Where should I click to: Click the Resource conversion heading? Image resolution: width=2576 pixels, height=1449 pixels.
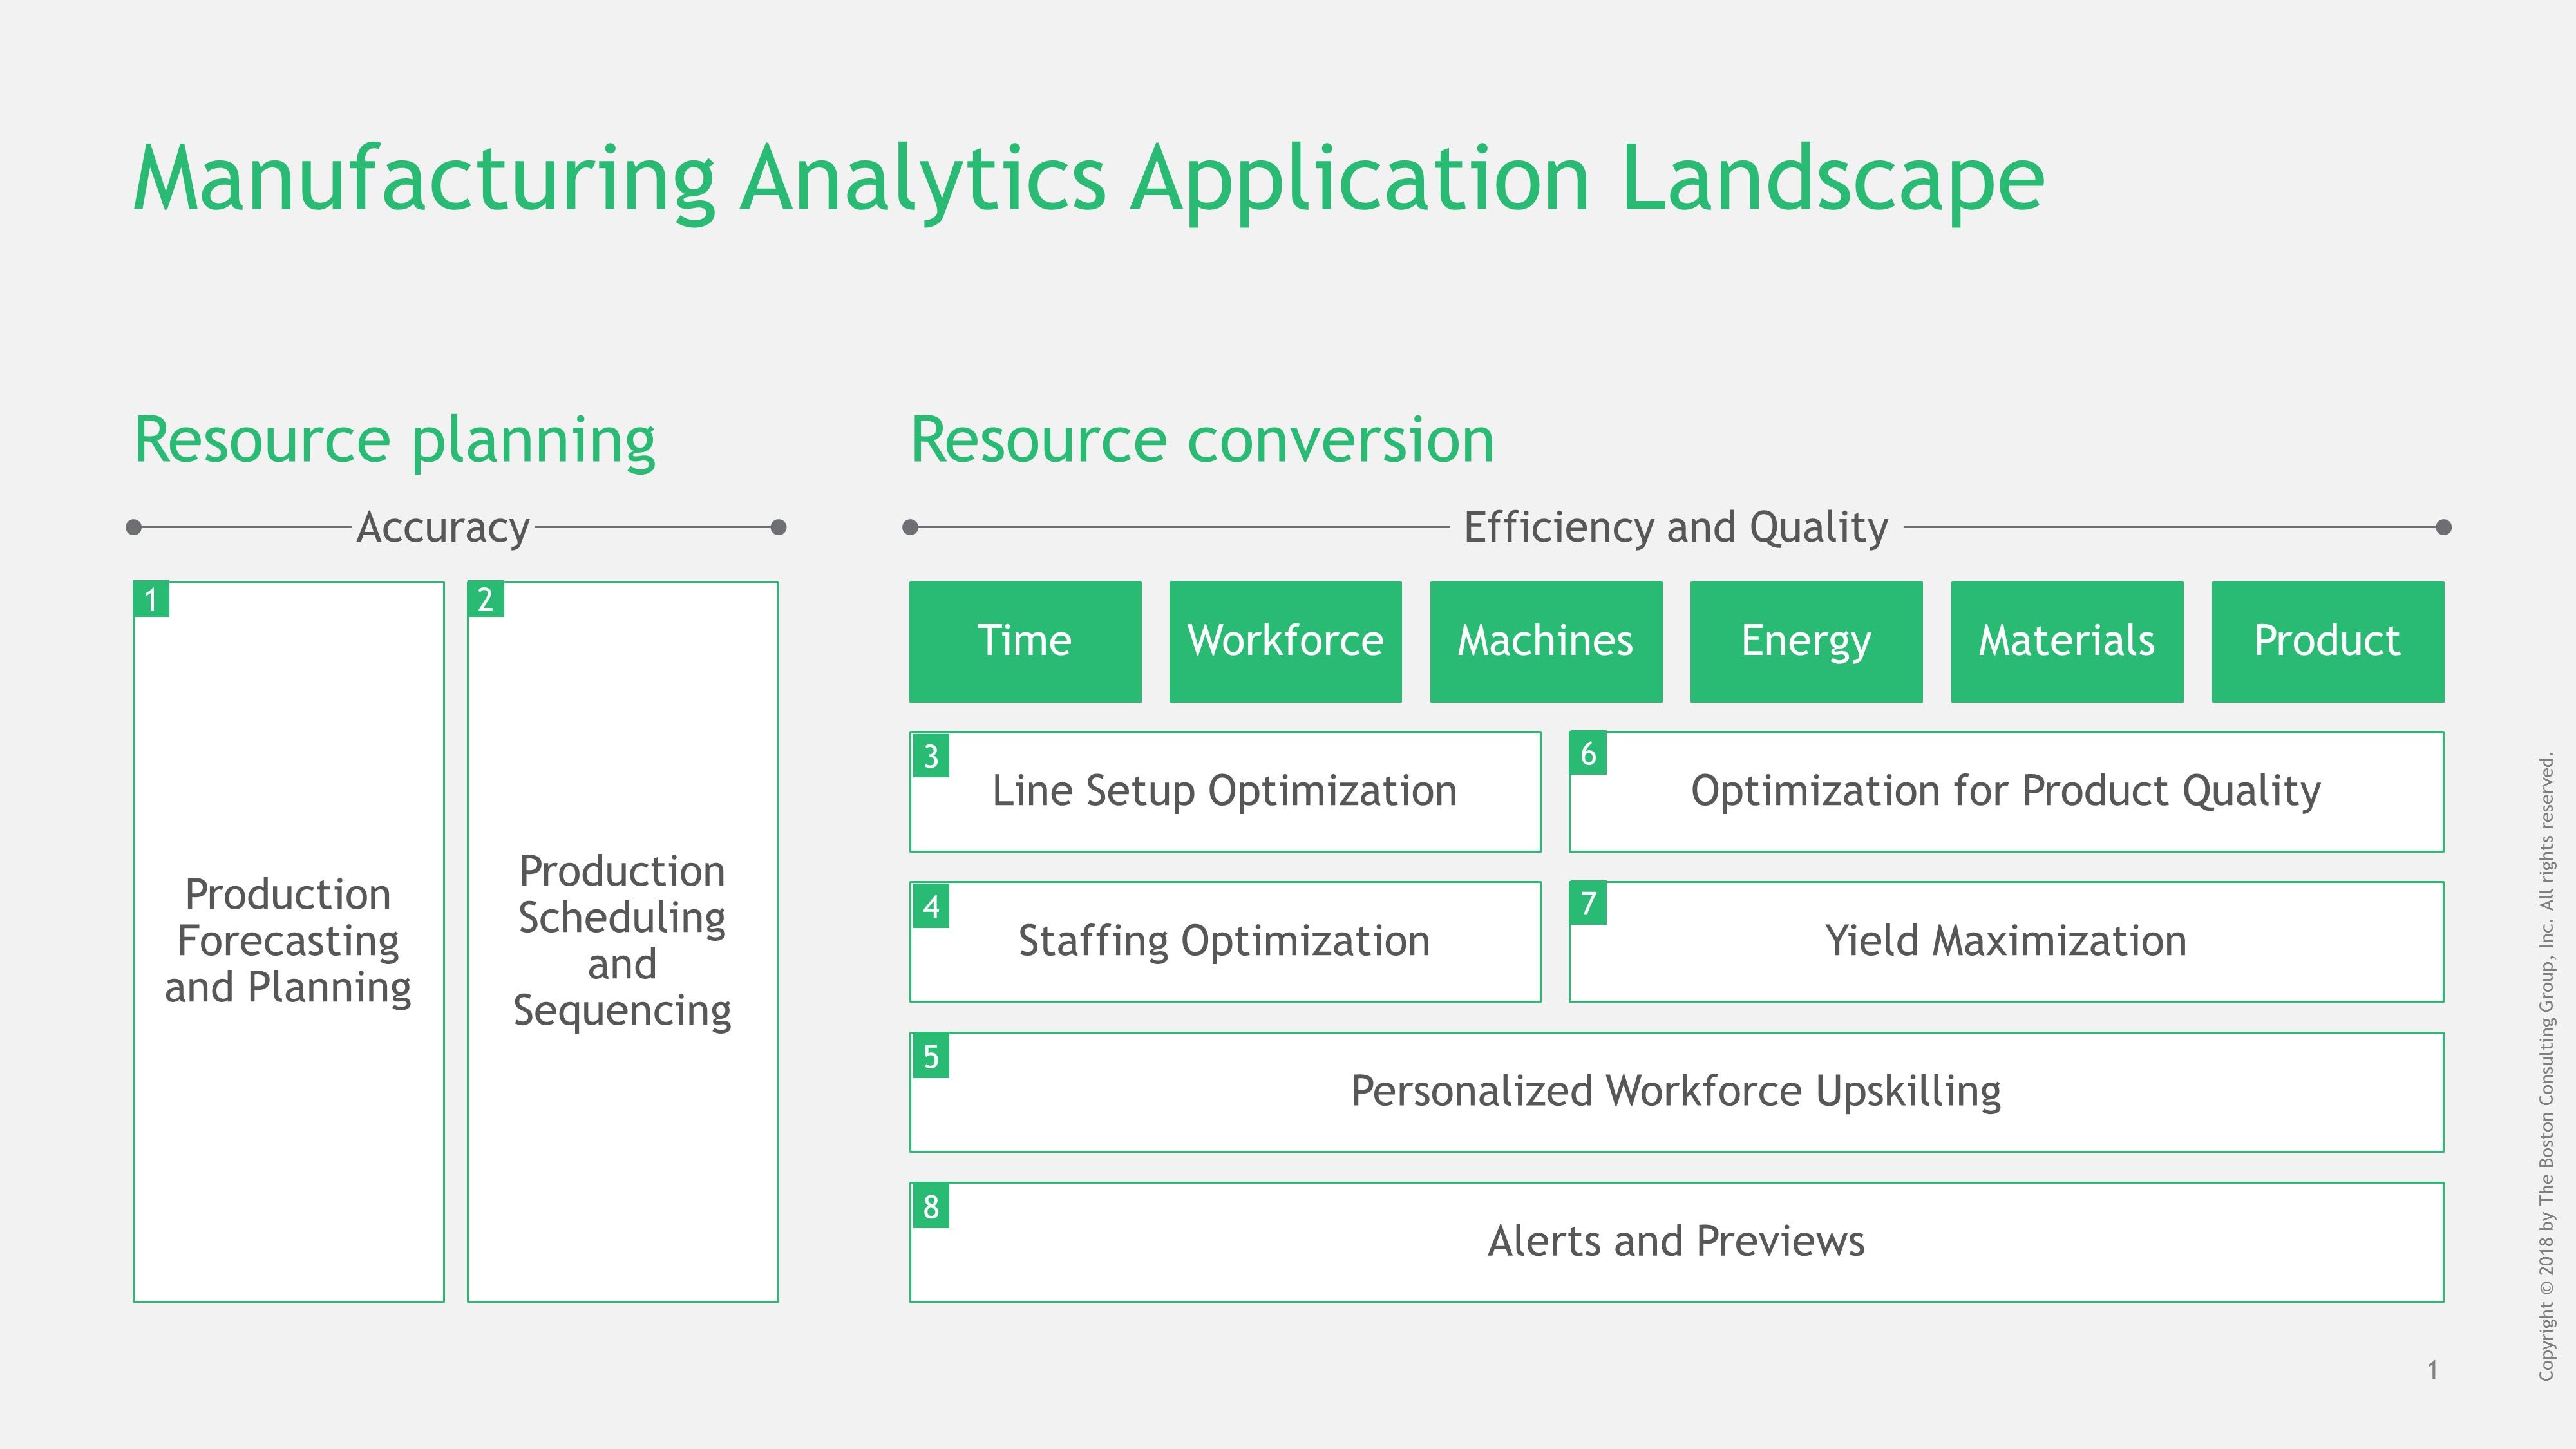(1202, 440)
